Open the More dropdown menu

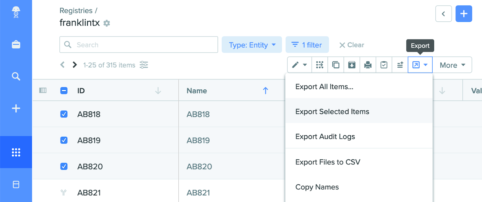[452, 65]
